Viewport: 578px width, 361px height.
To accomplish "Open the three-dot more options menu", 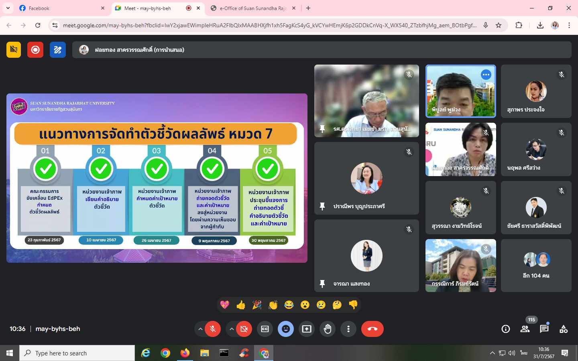I will click(348, 329).
